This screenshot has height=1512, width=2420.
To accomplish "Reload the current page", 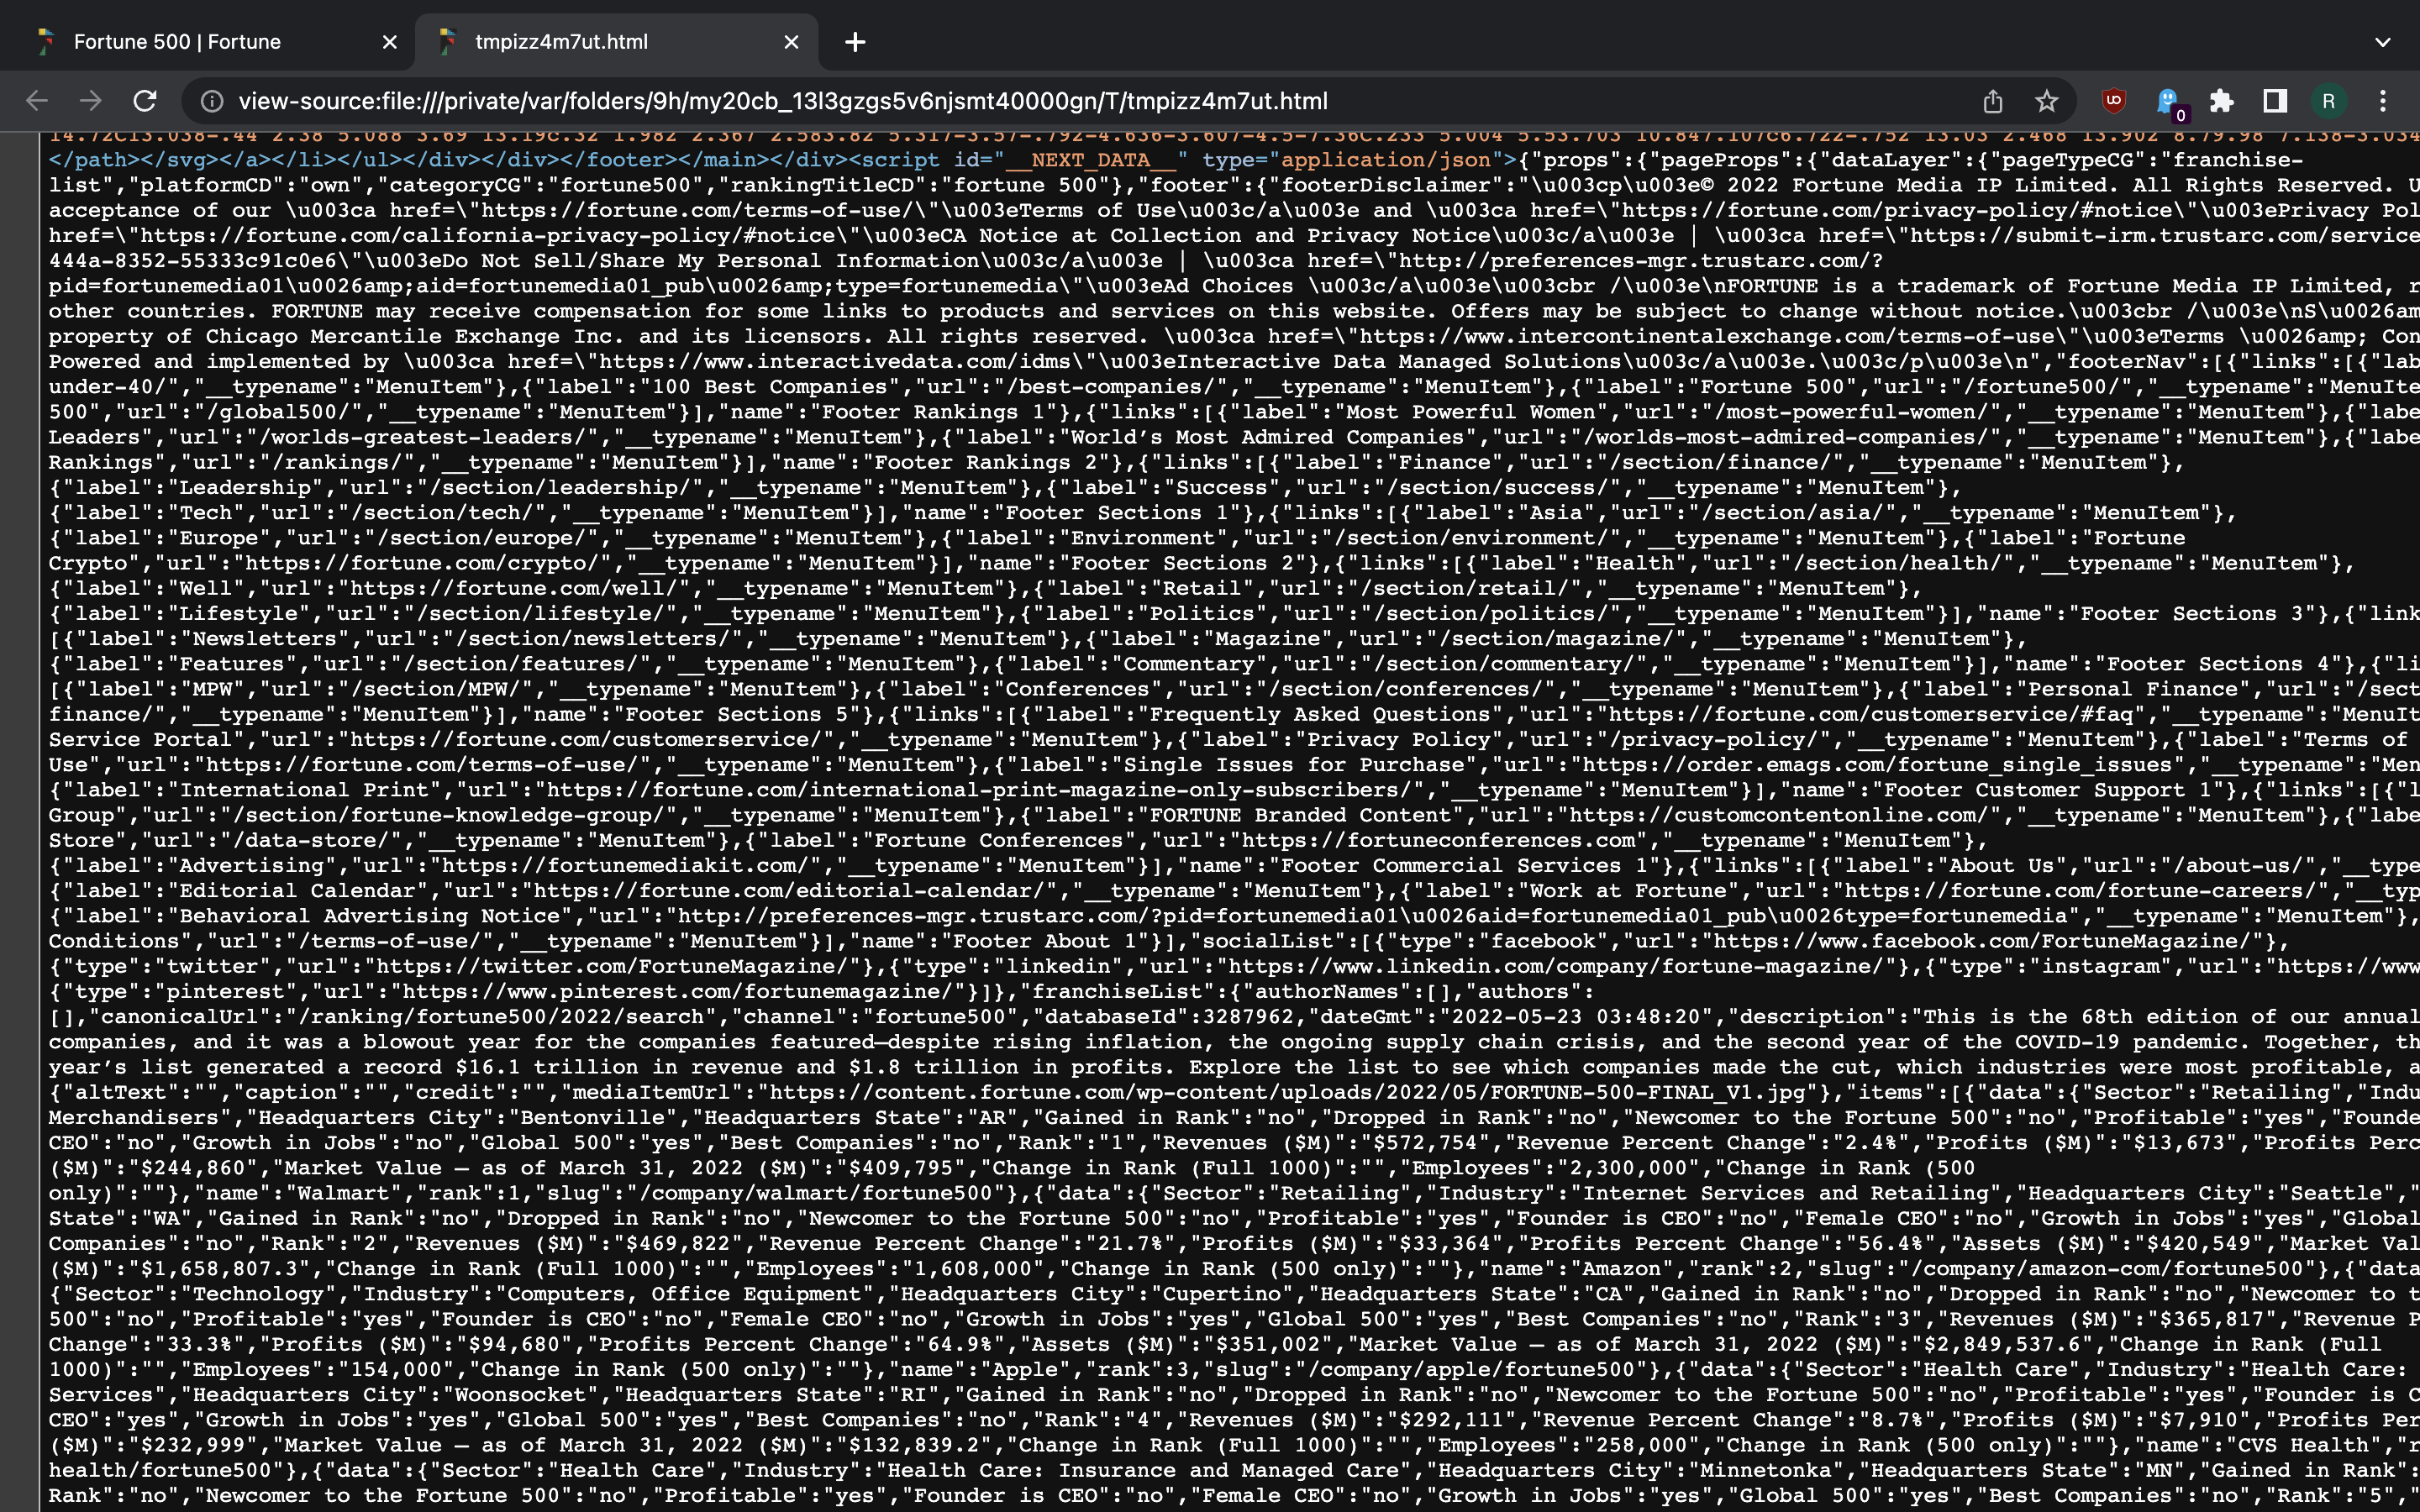I will pyautogui.click(x=145, y=101).
